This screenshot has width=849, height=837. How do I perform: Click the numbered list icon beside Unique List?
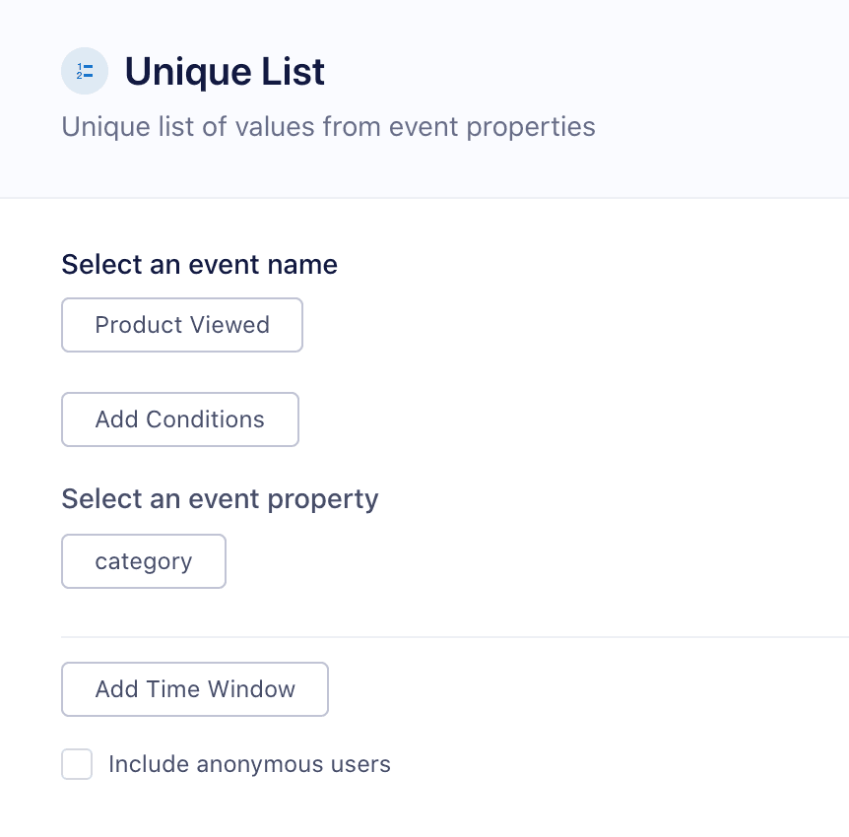(85, 71)
